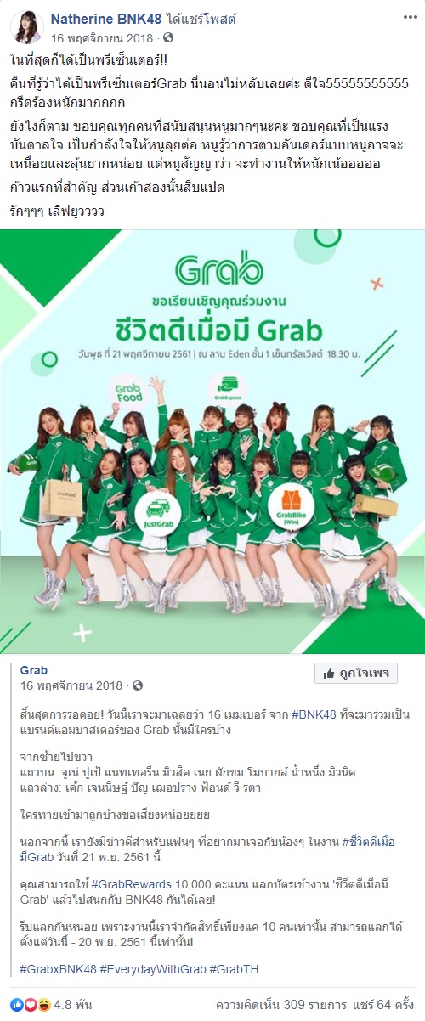Open the #GrabxBNK48 hashtag
Viewport: 425px width, 1021px height.
(58, 969)
